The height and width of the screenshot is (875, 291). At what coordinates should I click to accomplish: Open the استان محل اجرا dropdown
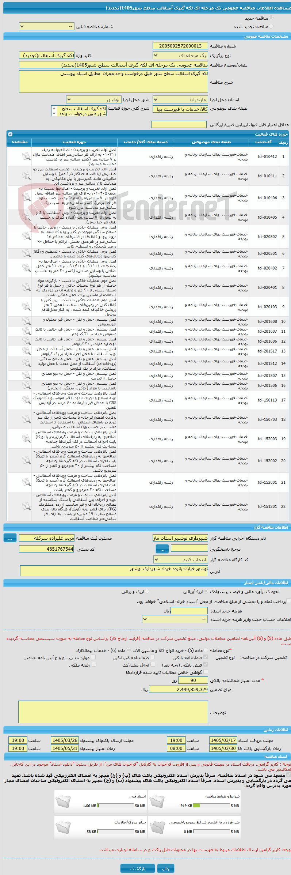pyautogui.click(x=180, y=100)
